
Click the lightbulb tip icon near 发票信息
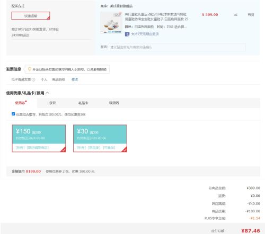(x=30, y=69)
